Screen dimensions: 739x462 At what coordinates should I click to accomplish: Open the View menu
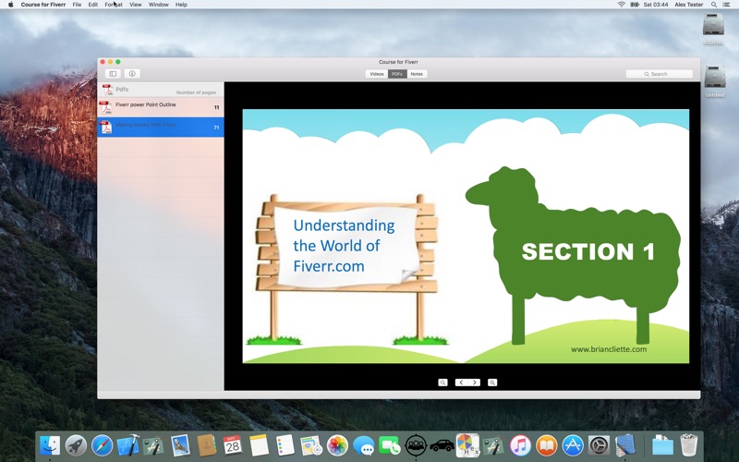point(135,5)
